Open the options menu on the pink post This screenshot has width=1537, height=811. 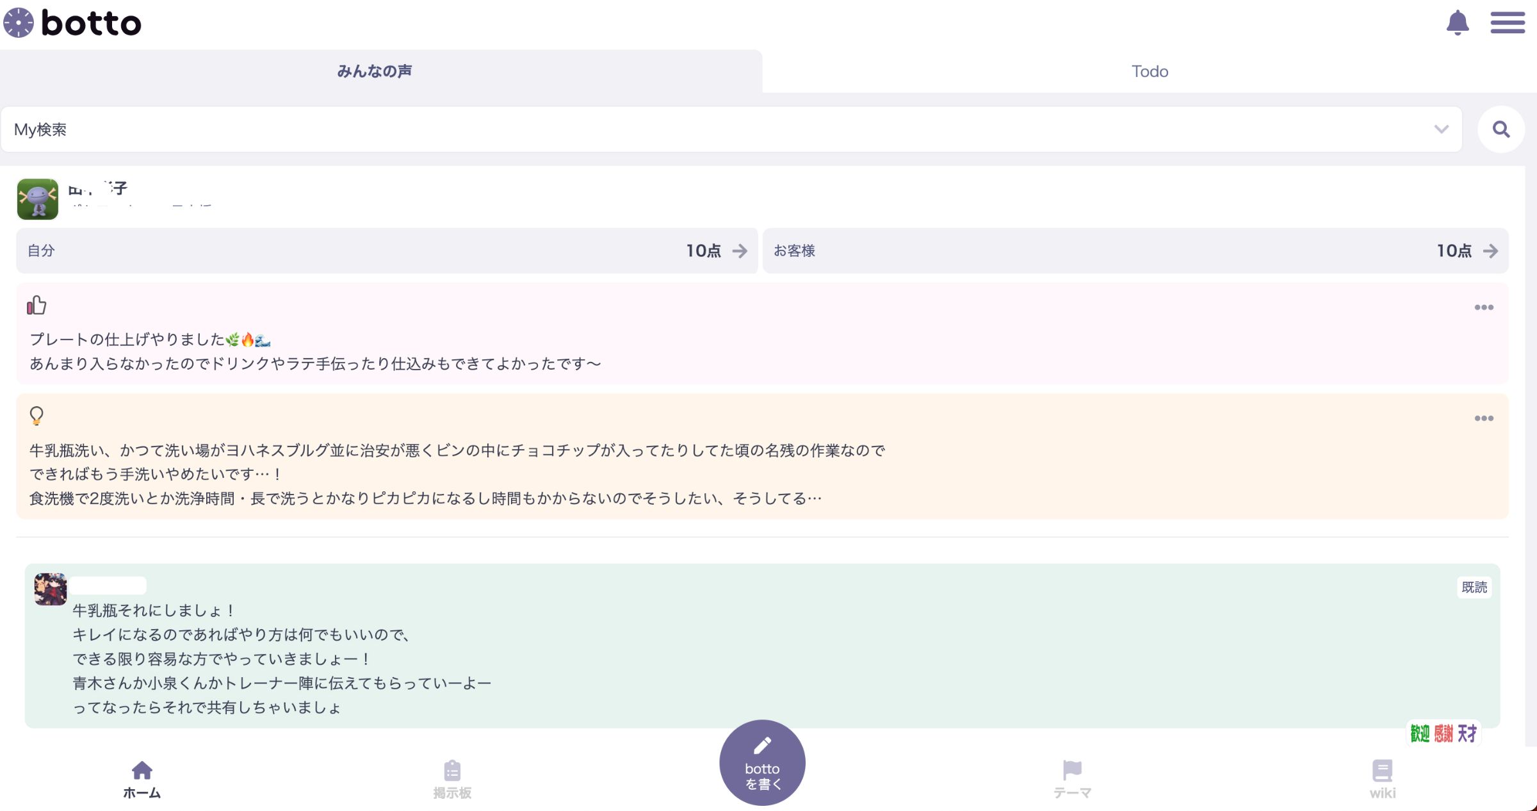[x=1484, y=307]
